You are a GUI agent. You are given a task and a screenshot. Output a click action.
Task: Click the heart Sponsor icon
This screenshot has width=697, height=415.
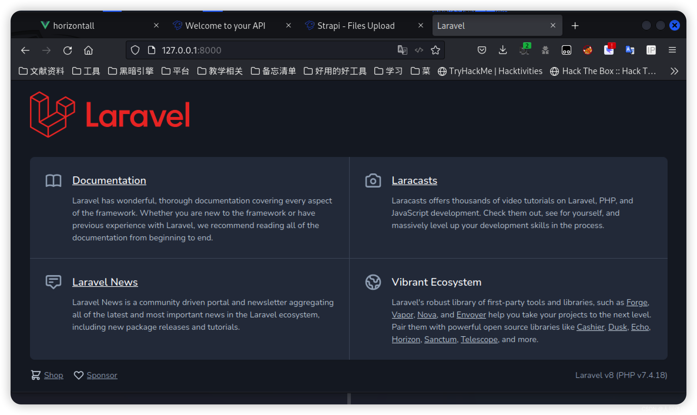coord(78,375)
